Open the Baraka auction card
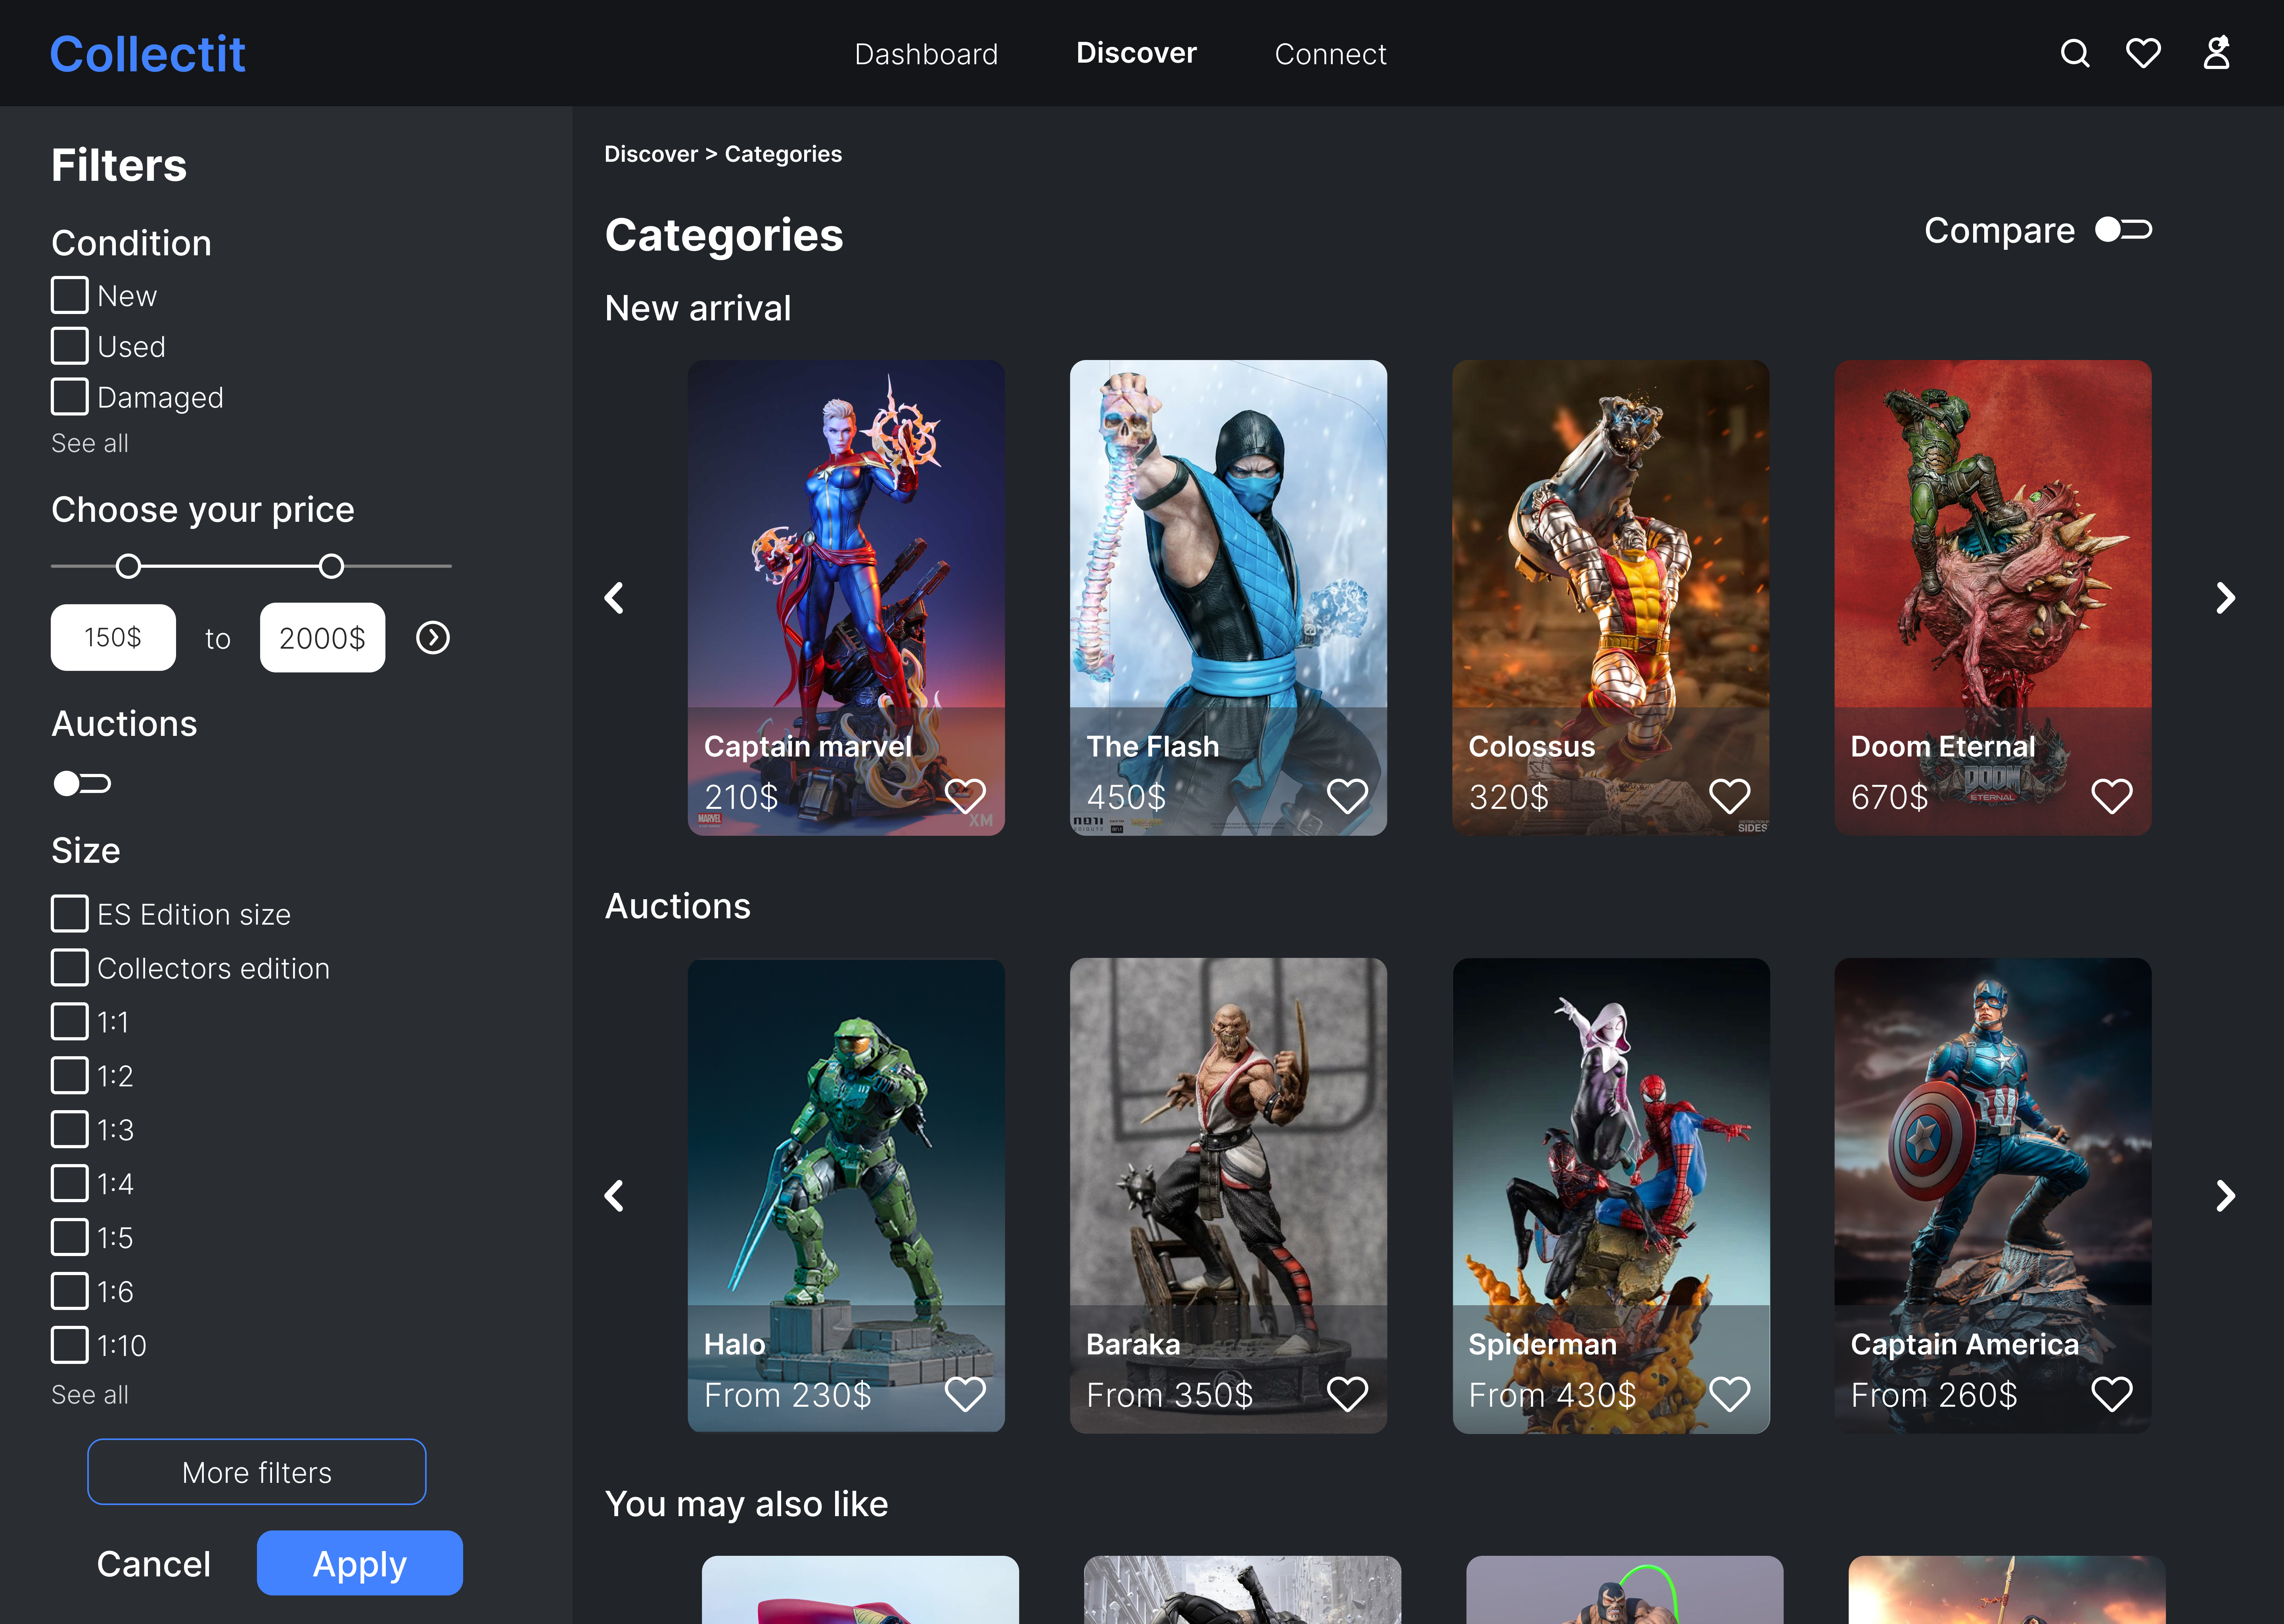 click(x=1228, y=1196)
